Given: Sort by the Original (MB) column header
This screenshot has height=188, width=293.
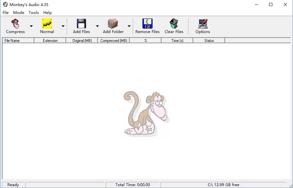Looking at the screenshot, I should tap(82, 41).
